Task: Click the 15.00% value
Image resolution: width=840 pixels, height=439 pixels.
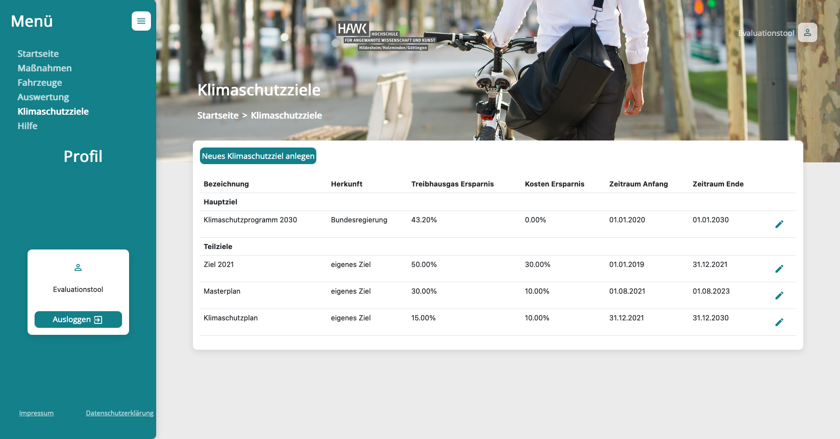Action: tap(423, 318)
